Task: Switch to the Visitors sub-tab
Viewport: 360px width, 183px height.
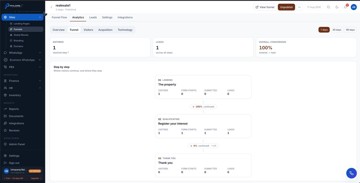Action: 88,30
